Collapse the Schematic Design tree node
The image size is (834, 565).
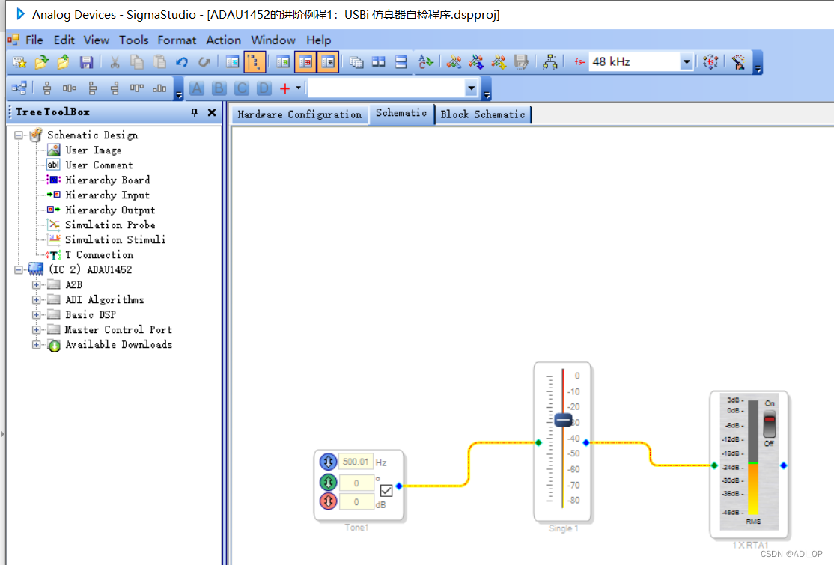coord(19,135)
